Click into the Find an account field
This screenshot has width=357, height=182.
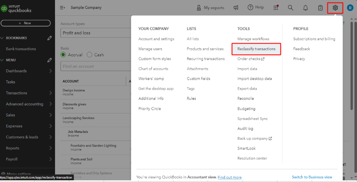tap(96, 66)
